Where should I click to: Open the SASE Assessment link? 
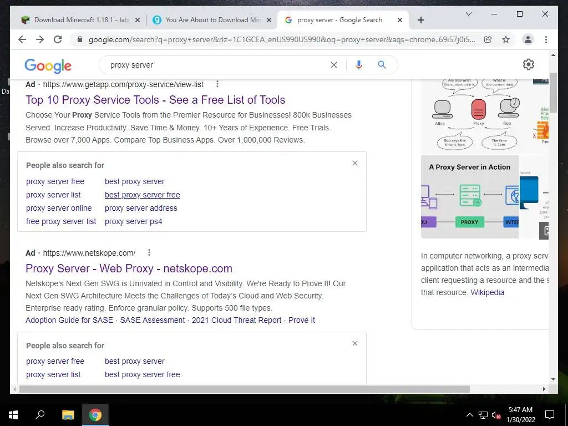(153, 320)
